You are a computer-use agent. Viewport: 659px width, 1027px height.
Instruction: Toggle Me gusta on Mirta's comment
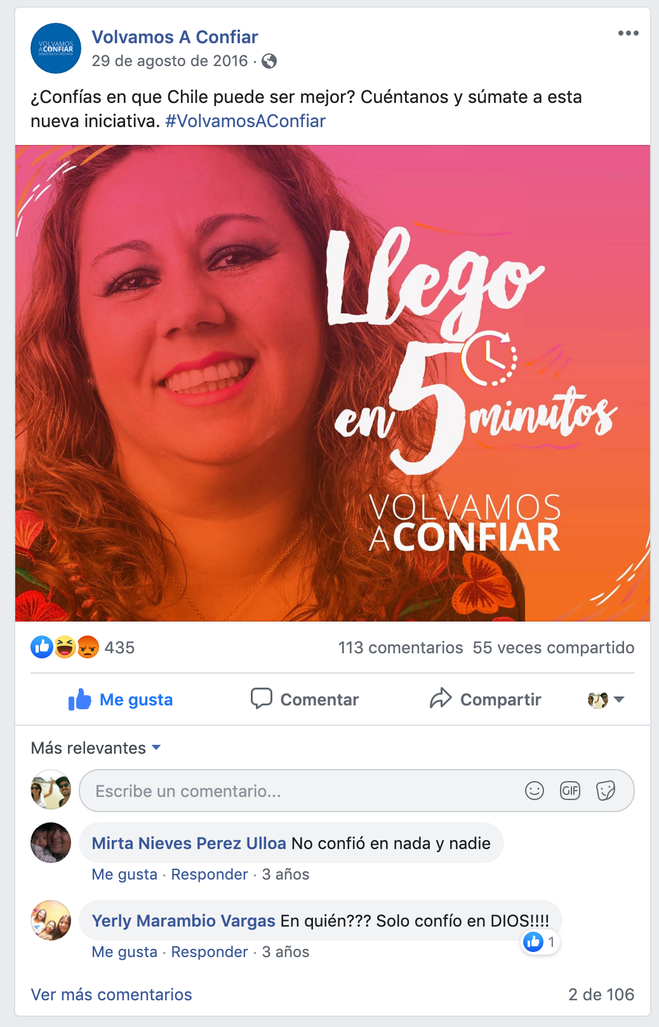124,874
